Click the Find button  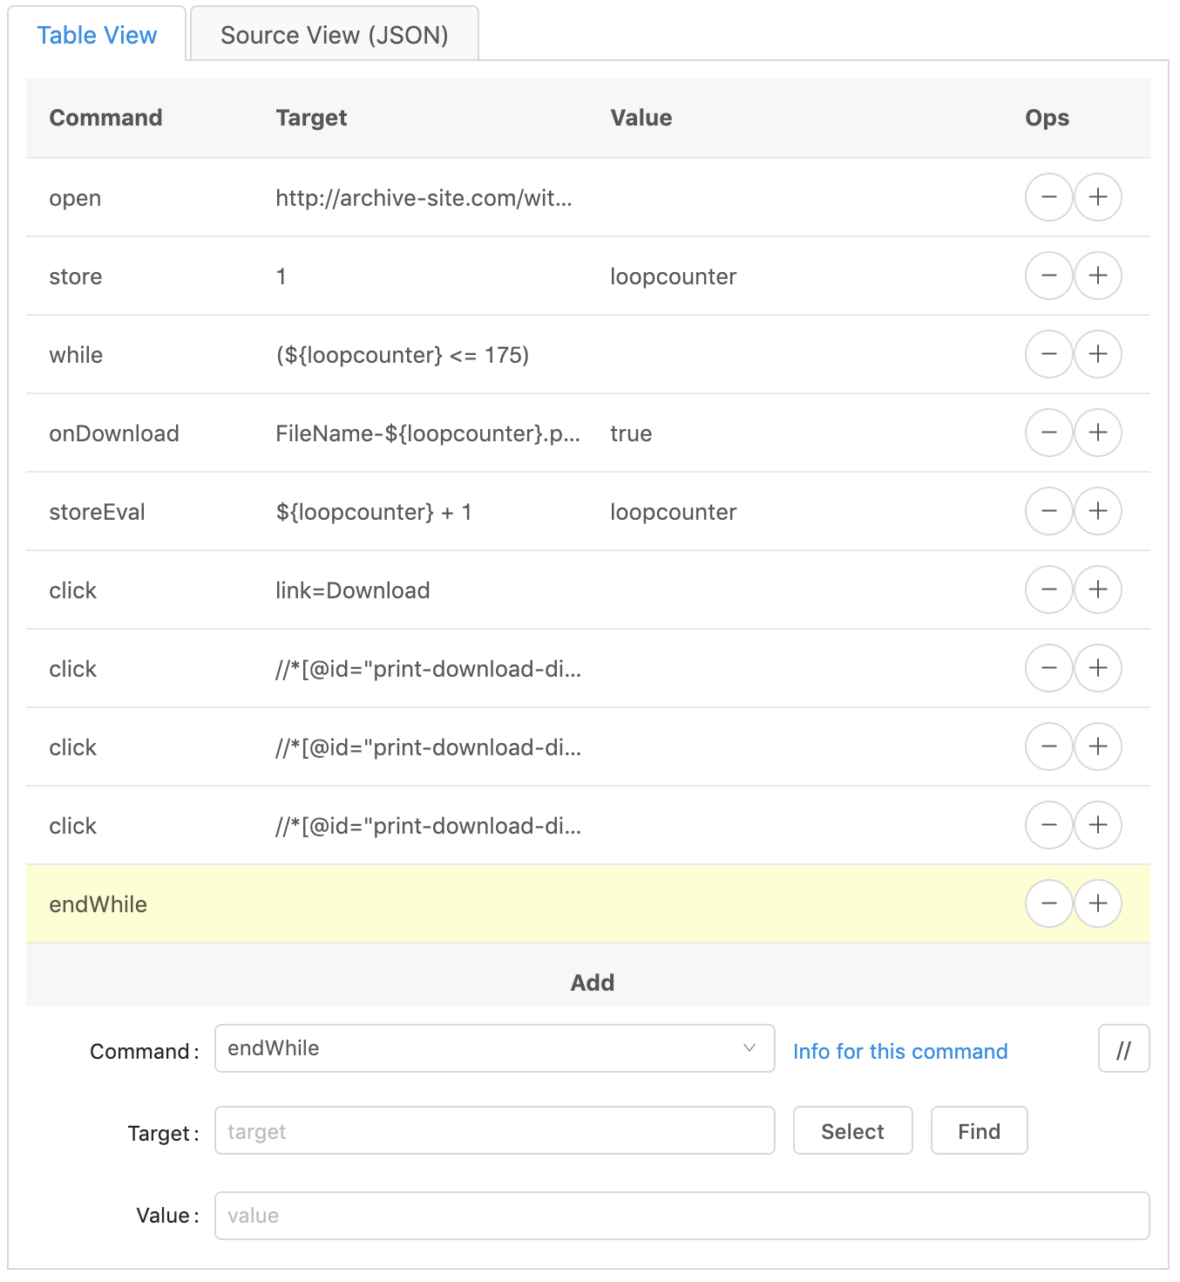978,1131
